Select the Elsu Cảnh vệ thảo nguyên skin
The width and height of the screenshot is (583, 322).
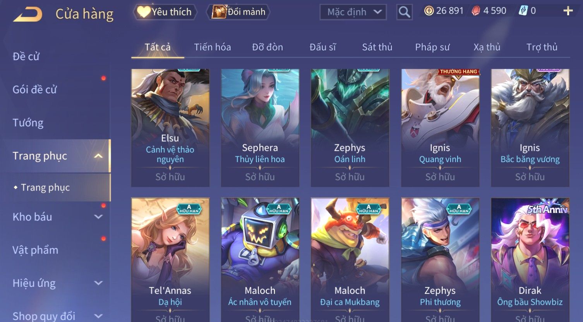170,128
